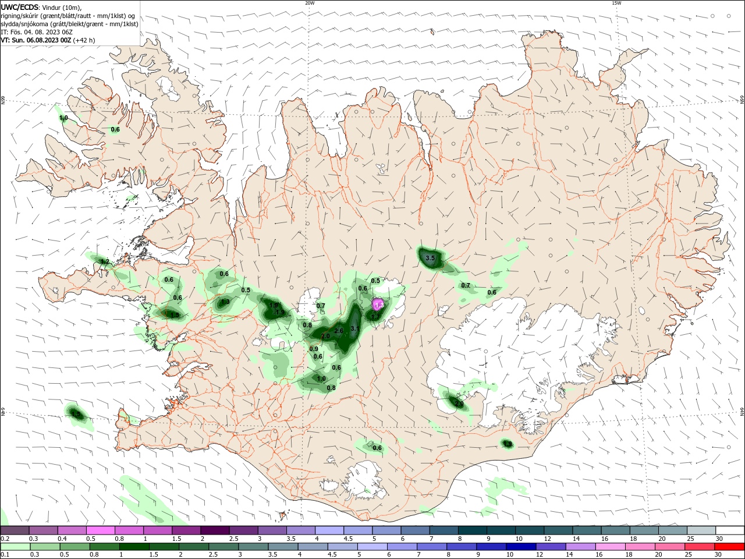This screenshot has width=745, height=559.
Task: Click the pale grey 25 swatch in snow legend
Action: (701, 530)
